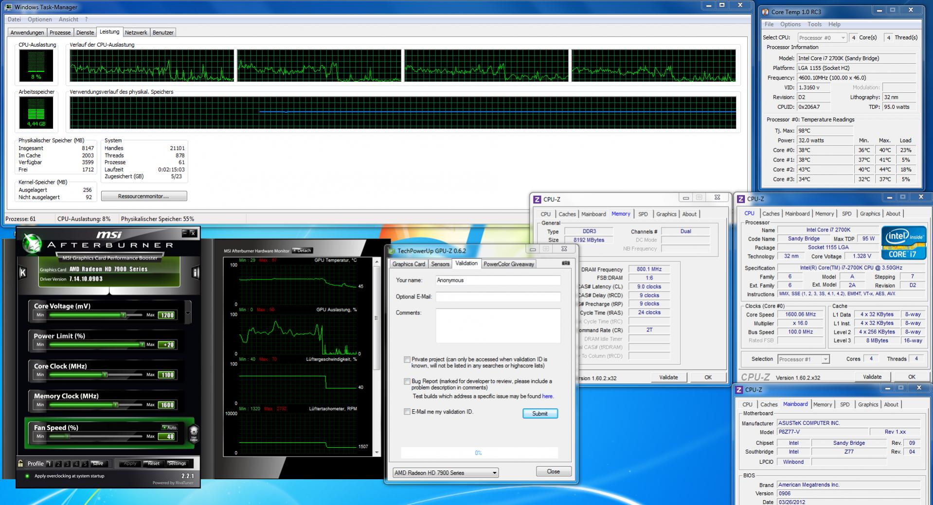The height and width of the screenshot is (505, 933).
Task: Open the SPD tab in CPU-Z Memory window
Action: pos(643,214)
